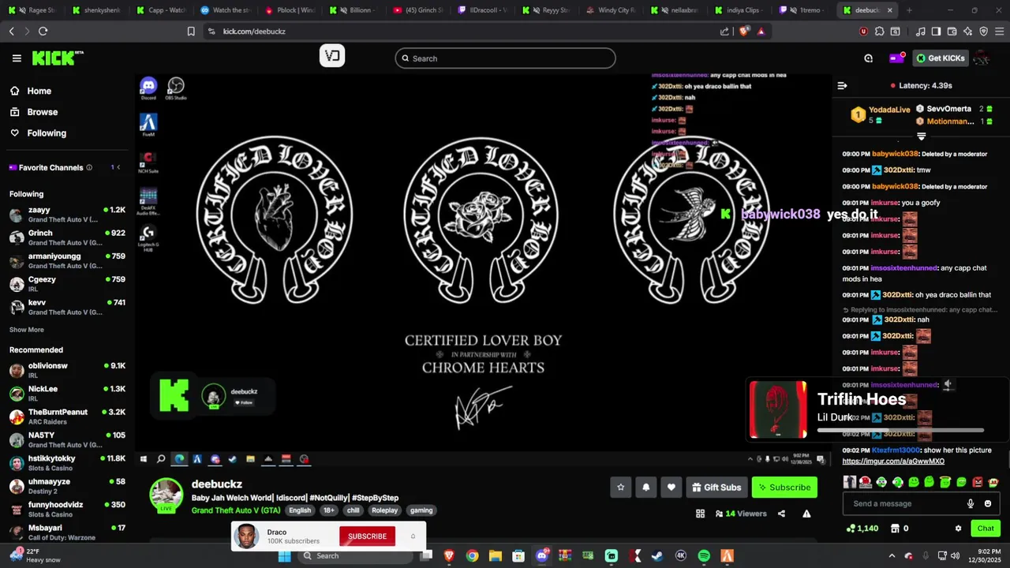The width and height of the screenshot is (1010, 568).
Task: Click the Roleplay tag
Action: click(x=385, y=510)
